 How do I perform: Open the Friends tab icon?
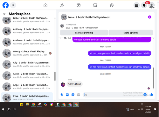click(62, 5)
